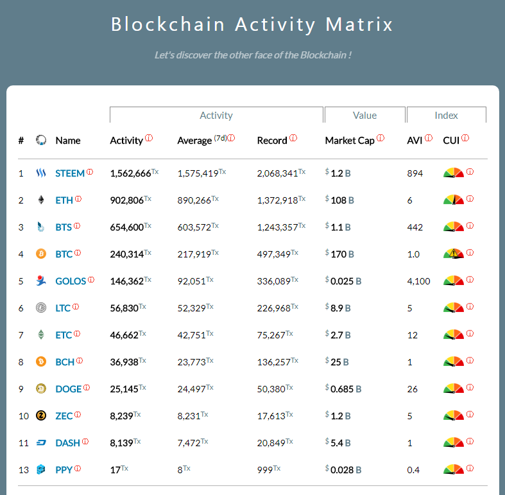This screenshot has width=505, height=495.
Task: Open the DASH coin link
Action: pyautogui.click(x=67, y=443)
